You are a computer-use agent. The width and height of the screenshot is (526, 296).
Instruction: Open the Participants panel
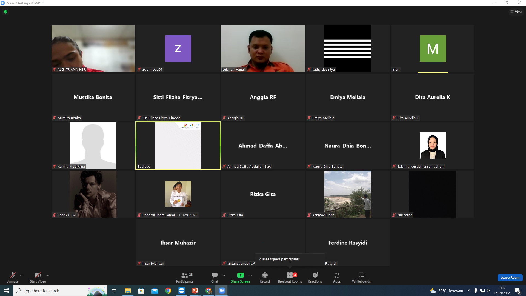185,277
